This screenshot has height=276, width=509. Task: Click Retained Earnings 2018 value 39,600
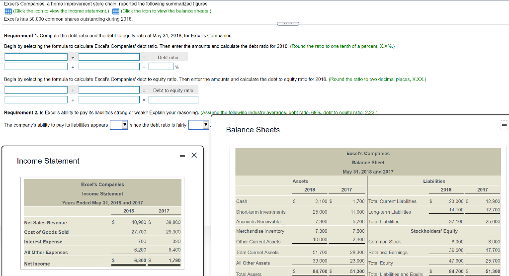coord(456,250)
